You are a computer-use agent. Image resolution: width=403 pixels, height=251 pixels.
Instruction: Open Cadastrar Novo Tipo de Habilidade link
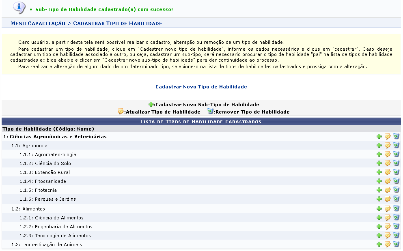click(201, 87)
